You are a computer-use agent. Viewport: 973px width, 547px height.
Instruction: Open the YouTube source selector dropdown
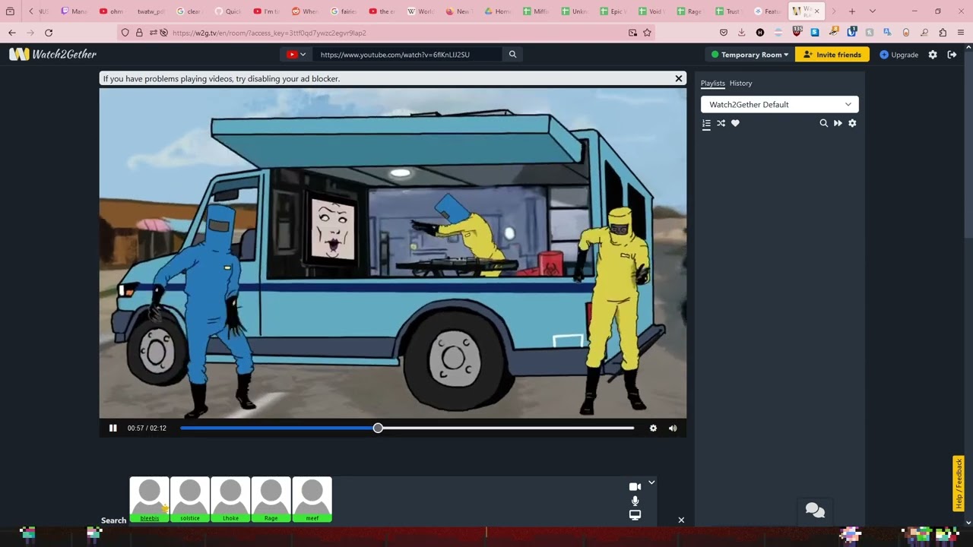(296, 55)
